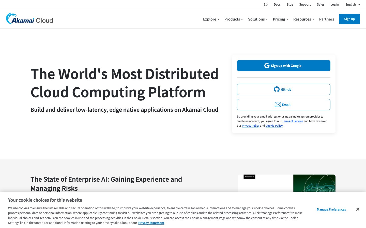This screenshot has height=228, width=366.
Task: Open the Privacy Policy link
Action: (251, 126)
